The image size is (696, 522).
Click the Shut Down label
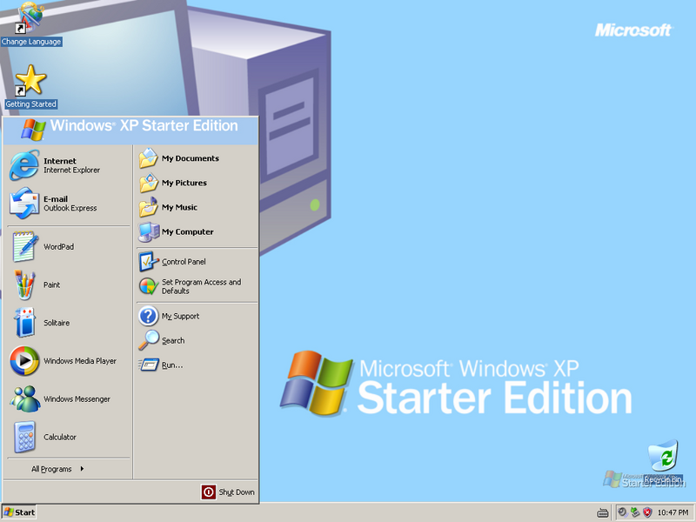pyautogui.click(x=237, y=492)
